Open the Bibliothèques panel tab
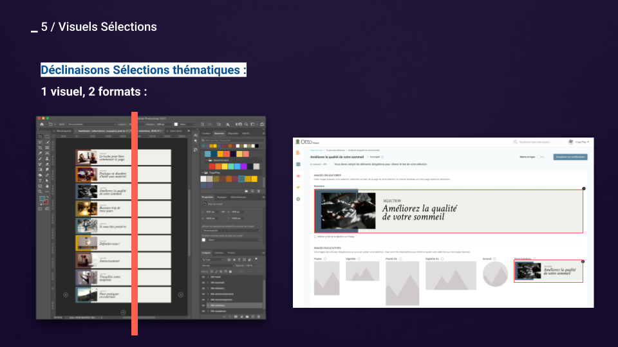Image resolution: width=618 pixels, height=347 pixels. click(238, 197)
